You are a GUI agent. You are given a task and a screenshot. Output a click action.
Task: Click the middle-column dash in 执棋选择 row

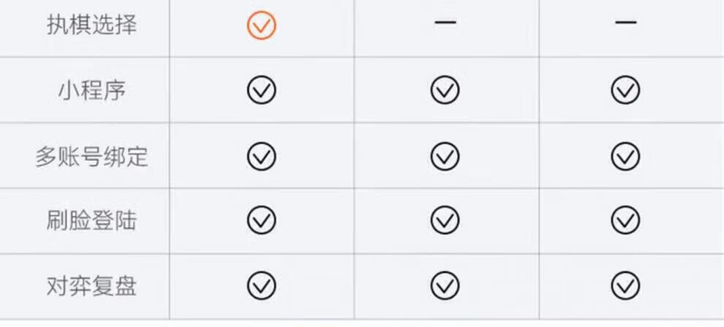(445, 22)
